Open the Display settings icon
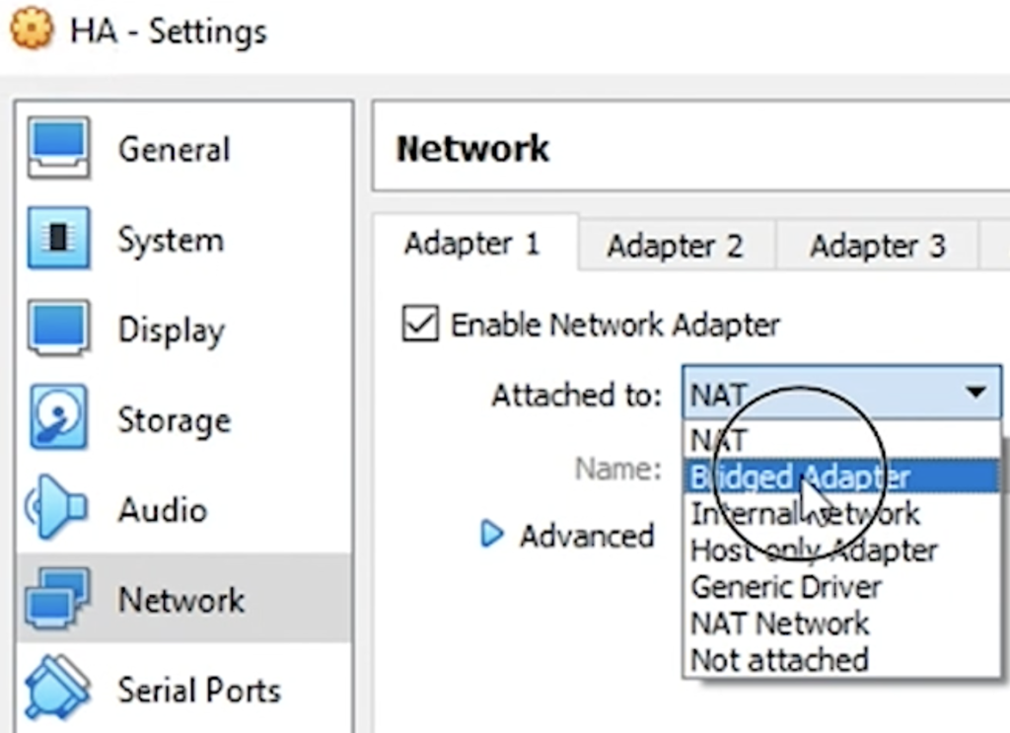The image size is (1010, 733). tap(58, 328)
